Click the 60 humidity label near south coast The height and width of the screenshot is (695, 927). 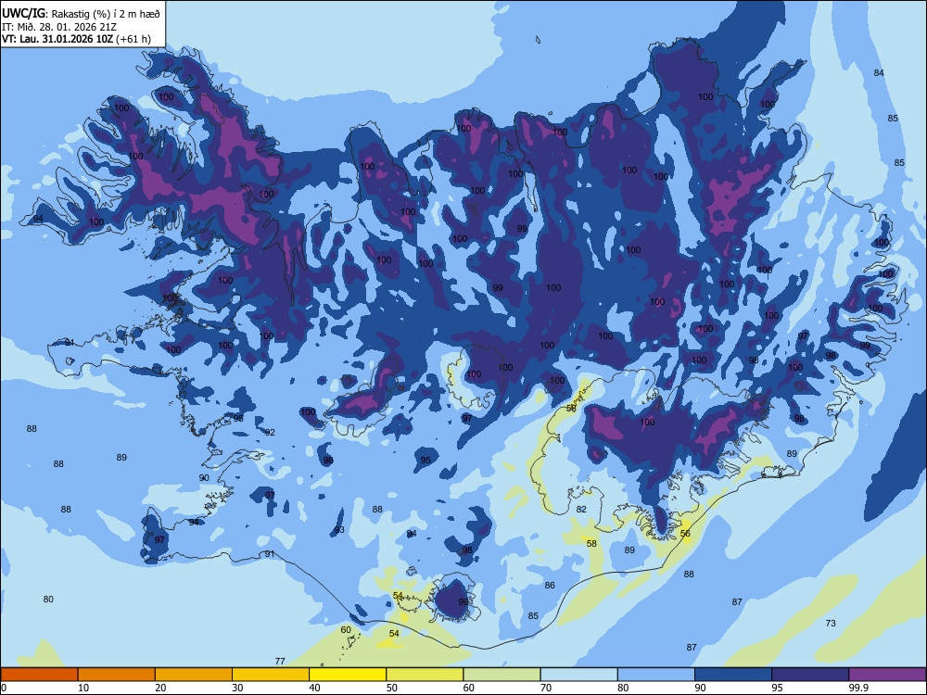click(346, 629)
